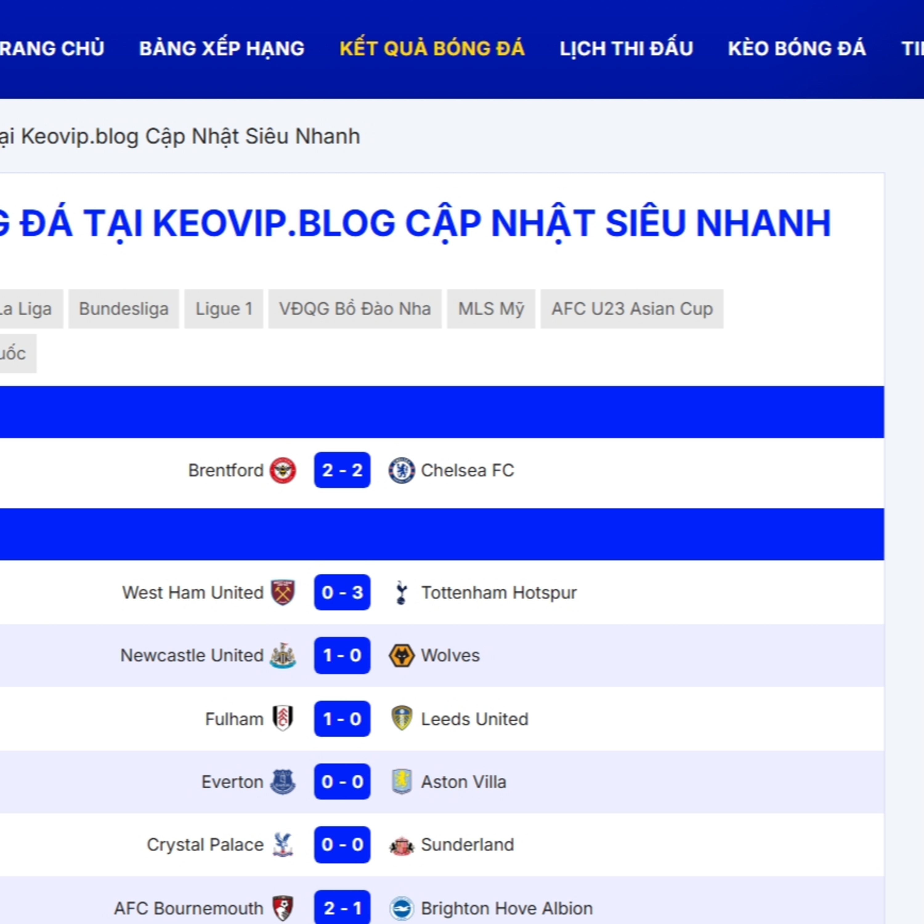Image resolution: width=924 pixels, height=924 pixels.
Task: Click the West Ham United crest
Action: click(x=283, y=592)
